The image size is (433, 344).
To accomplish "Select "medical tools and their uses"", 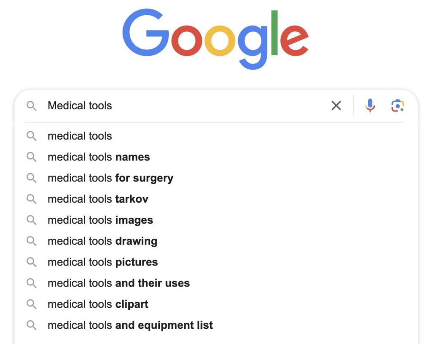I will coord(118,283).
